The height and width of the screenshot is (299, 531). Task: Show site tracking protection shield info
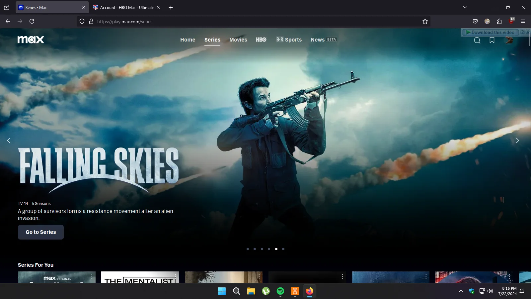pos(82,21)
